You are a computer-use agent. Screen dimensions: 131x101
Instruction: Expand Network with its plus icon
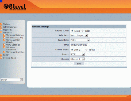click(1, 30)
